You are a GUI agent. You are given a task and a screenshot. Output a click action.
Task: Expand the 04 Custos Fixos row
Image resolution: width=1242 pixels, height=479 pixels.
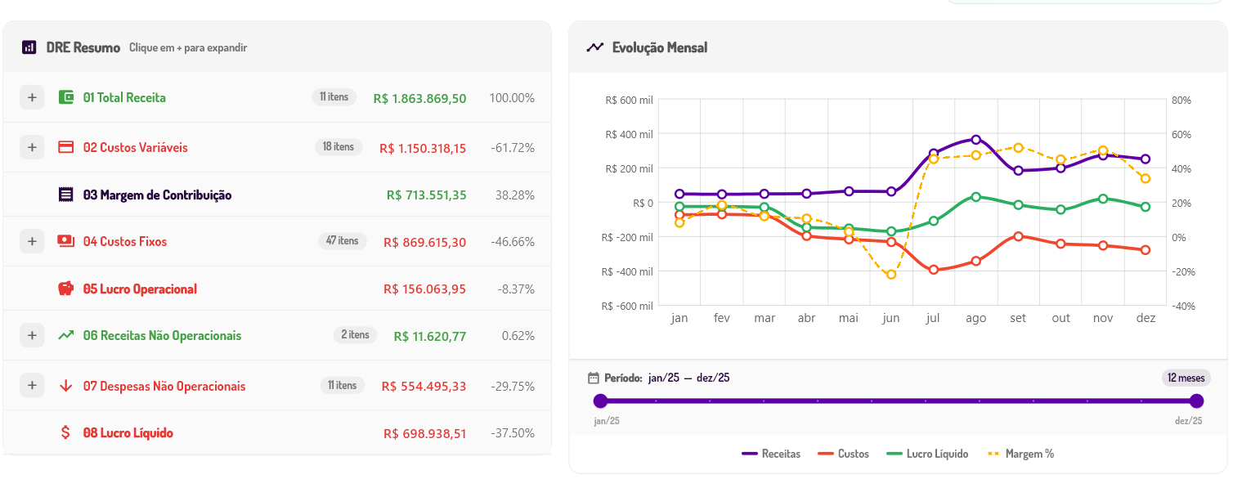coord(32,241)
